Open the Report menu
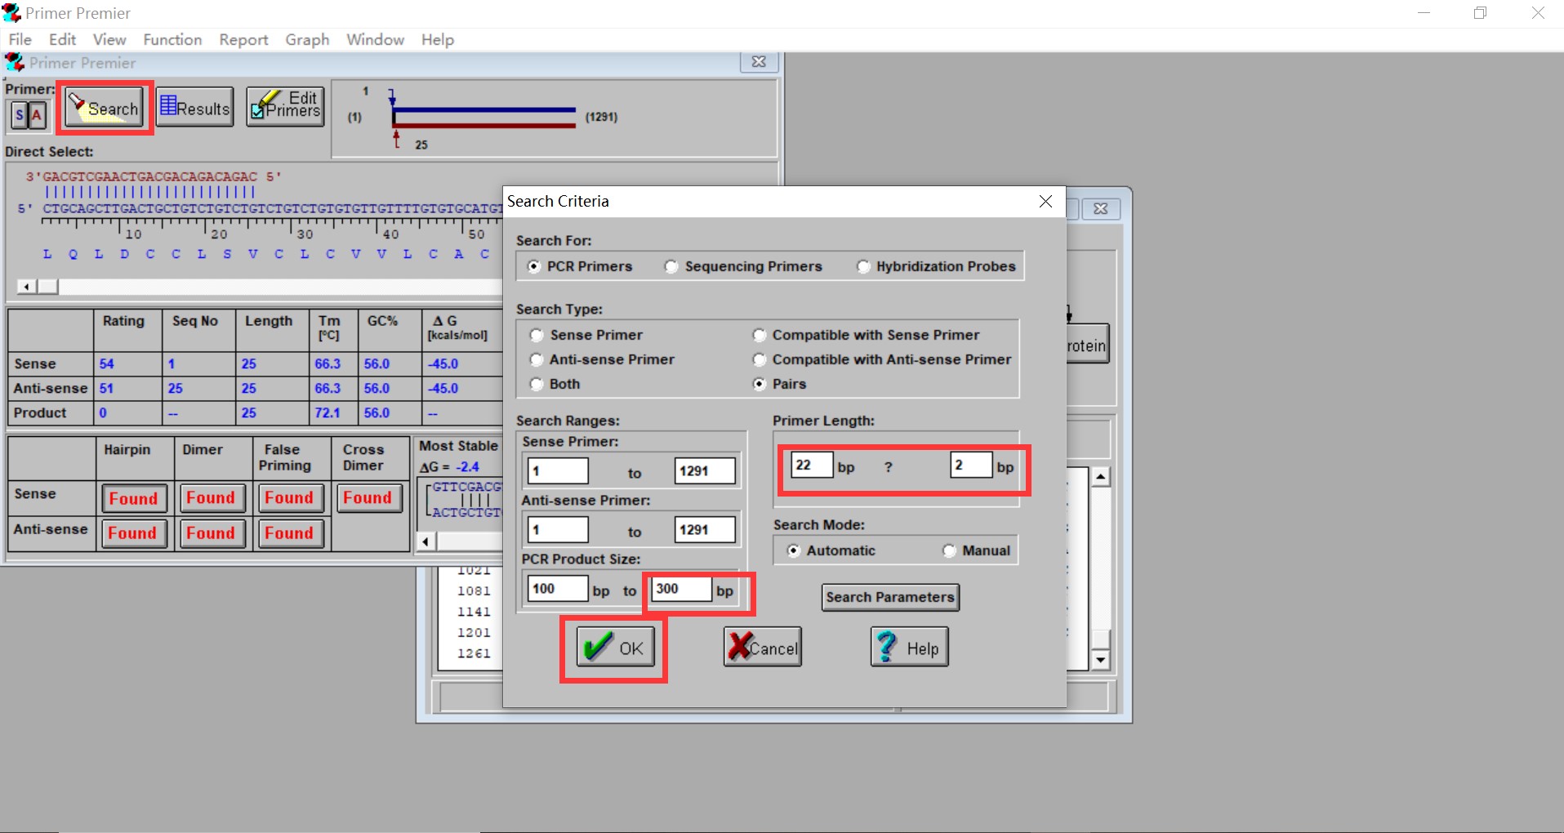 tap(243, 40)
